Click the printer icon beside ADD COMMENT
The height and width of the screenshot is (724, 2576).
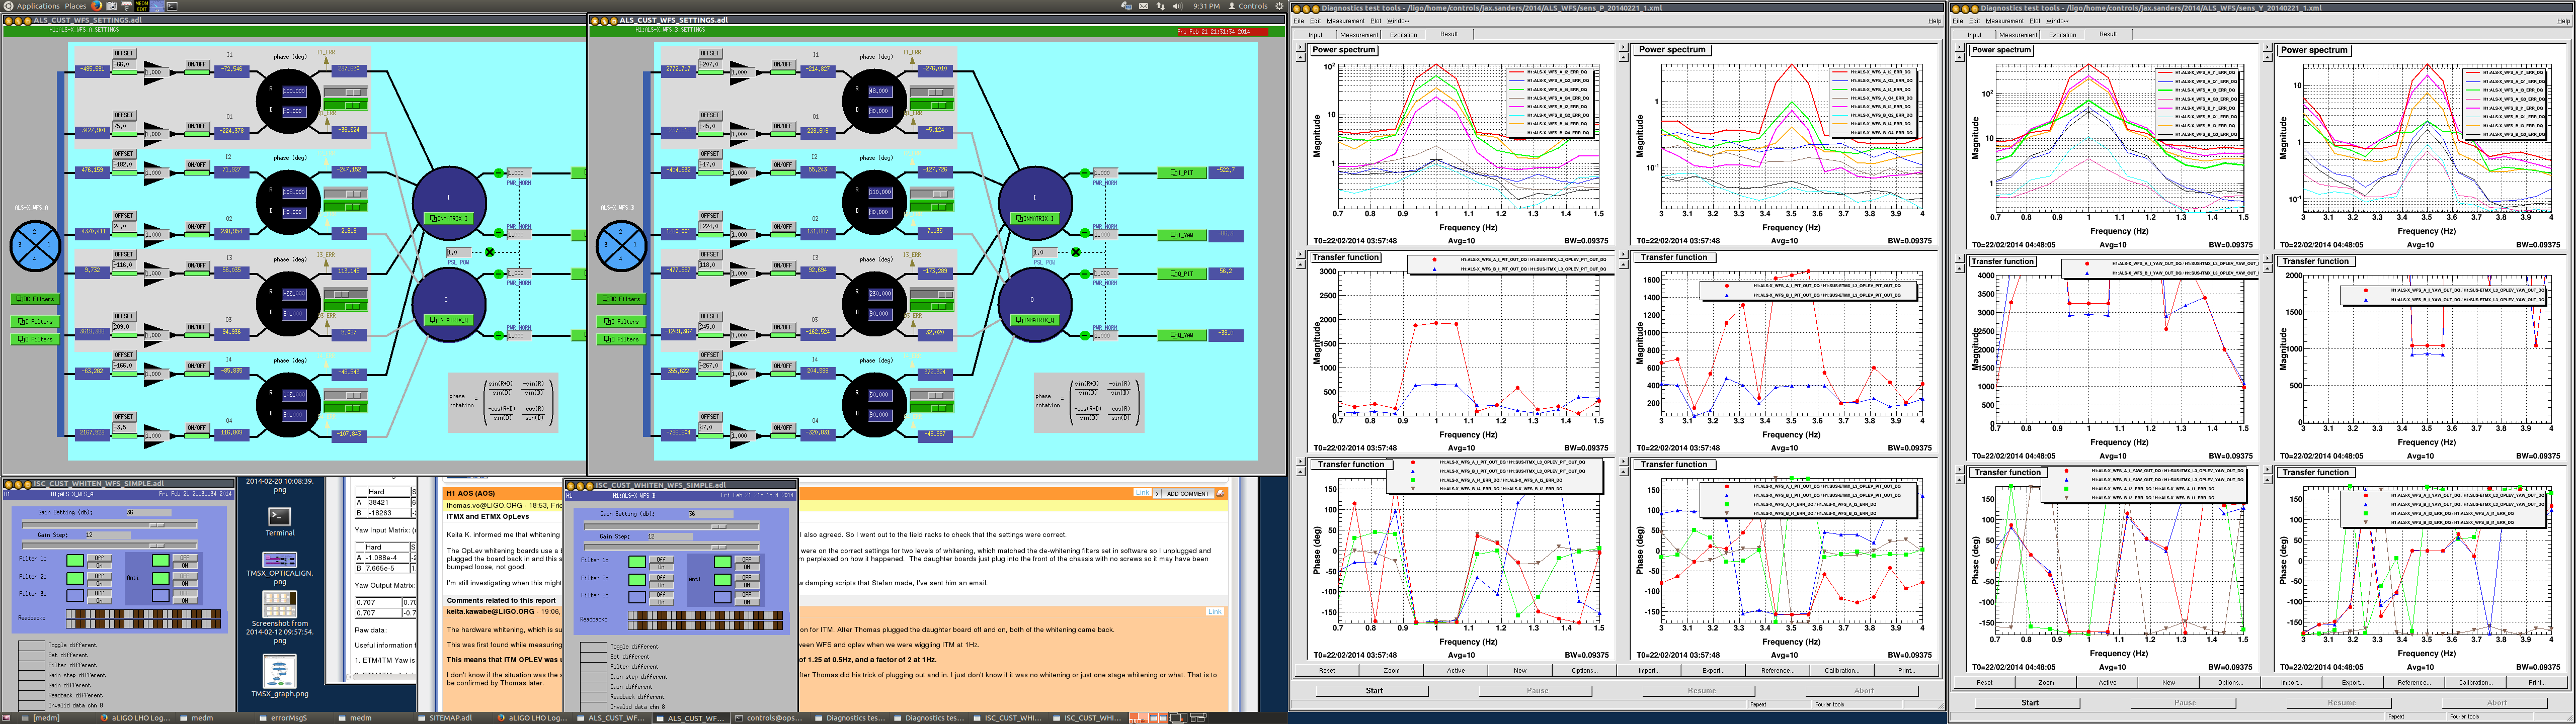coord(1220,494)
